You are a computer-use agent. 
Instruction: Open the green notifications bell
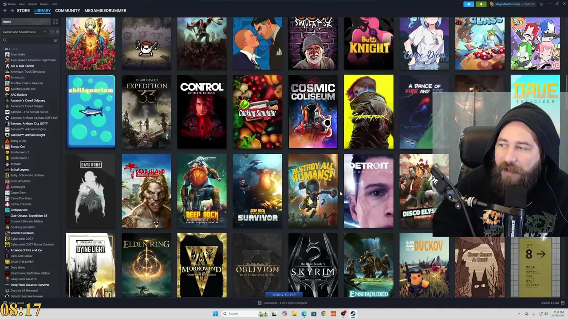click(481, 4)
